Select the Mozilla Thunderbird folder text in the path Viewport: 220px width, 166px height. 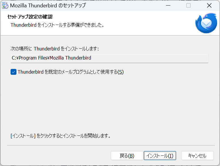click(x=70, y=58)
